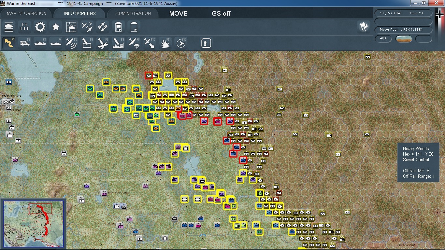The image size is (445, 250).
Task: Select the F5 air reconnaissance mode
Action: [x=71, y=43]
